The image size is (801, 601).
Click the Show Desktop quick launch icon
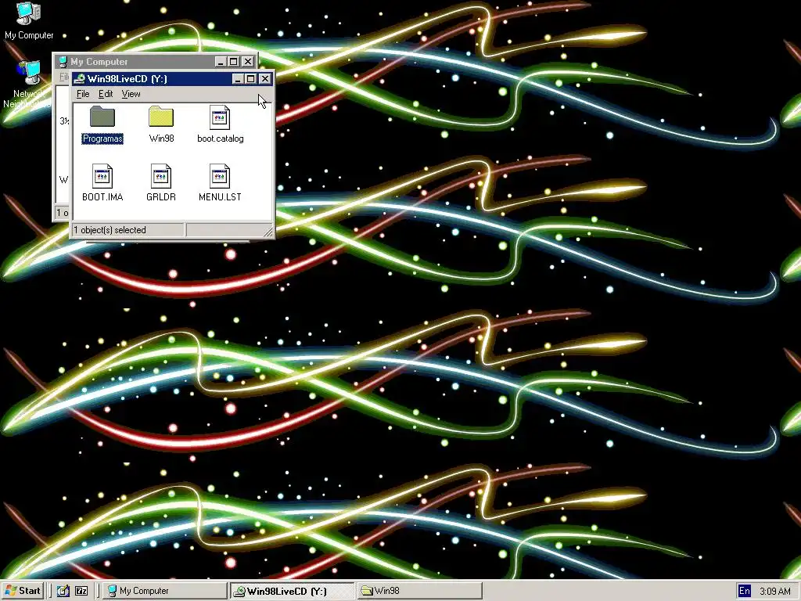(x=63, y=591)
